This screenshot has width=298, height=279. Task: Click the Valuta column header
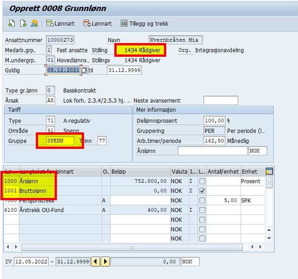click(x=180, y=171)
